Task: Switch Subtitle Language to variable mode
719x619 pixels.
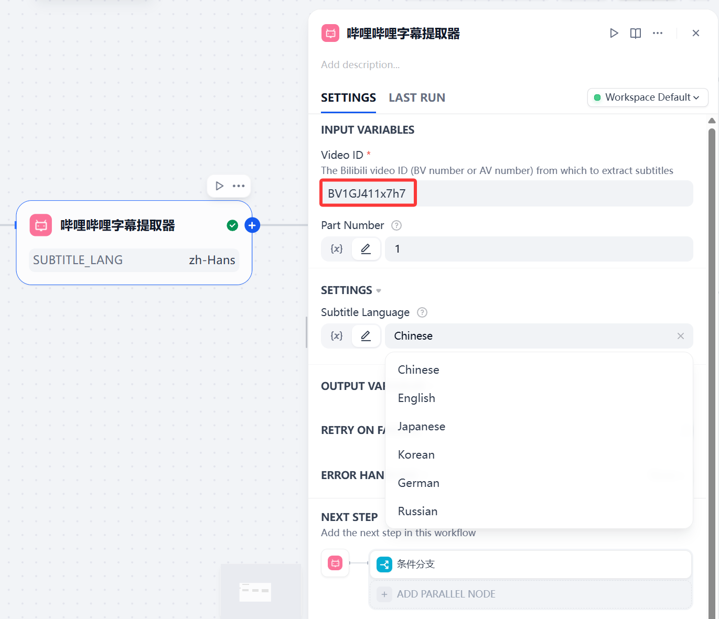Action: coord(337,336)
